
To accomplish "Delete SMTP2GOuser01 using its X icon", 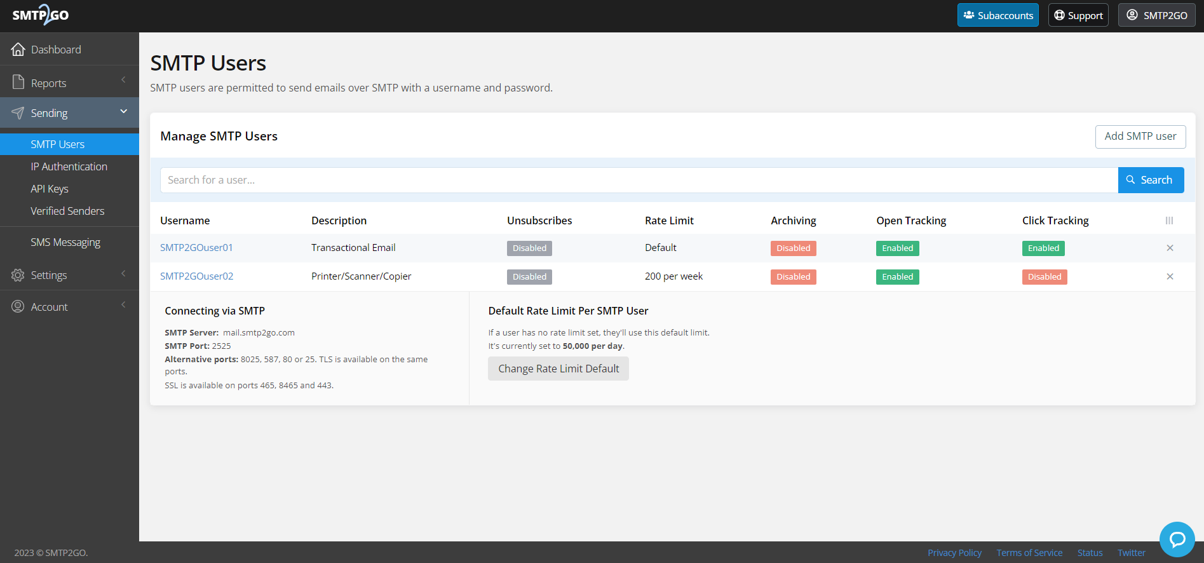I will 1170,248.
